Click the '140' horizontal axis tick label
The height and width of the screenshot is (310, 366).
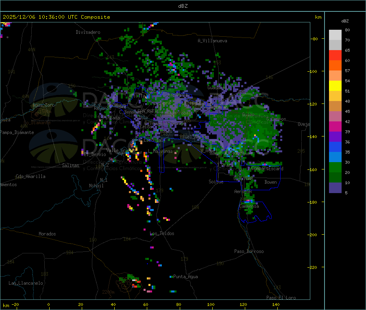tap(276, 305)
